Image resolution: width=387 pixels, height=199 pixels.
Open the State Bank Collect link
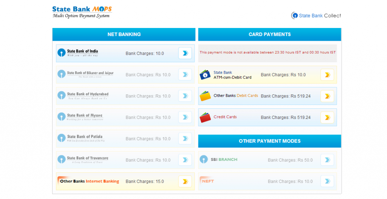pyautogui.click(x=316, y=15)
